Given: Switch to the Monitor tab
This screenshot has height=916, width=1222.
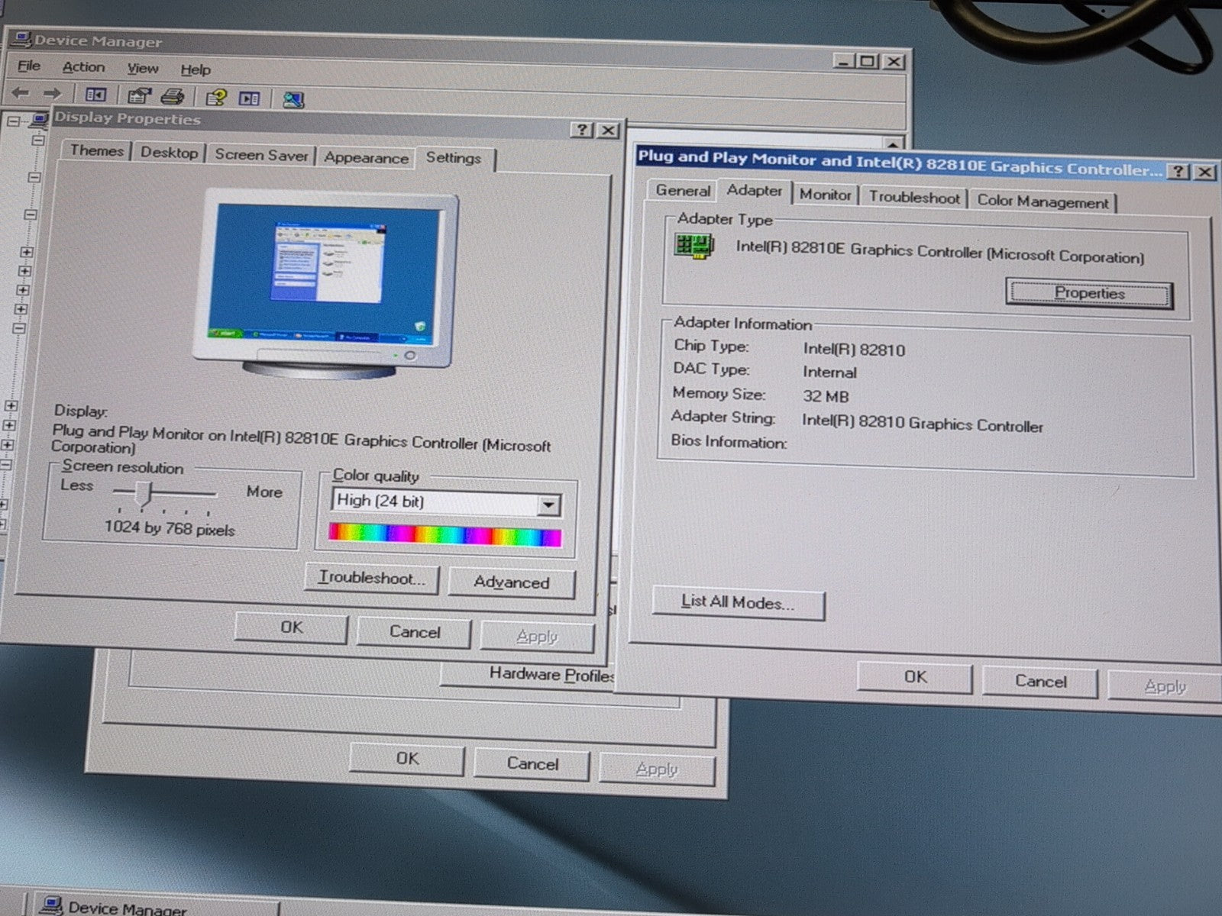Looking at the screenshot, I should pyautogui.click(x=825, y=195).
